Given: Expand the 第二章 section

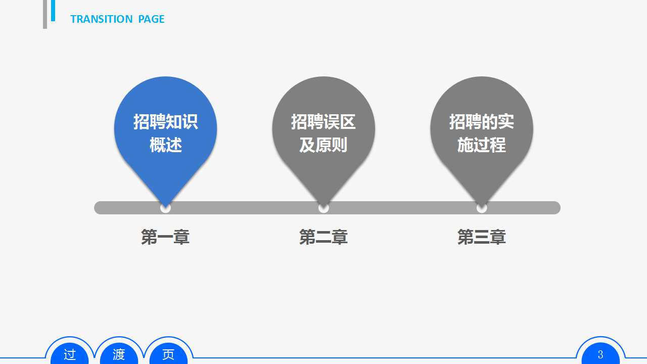Looking at the screenshot, I should (323, 238).
